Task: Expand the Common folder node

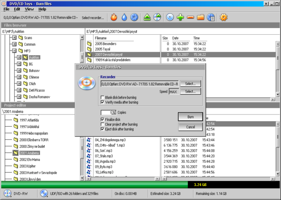Action: pyautogui.click(x=14, y=44)
